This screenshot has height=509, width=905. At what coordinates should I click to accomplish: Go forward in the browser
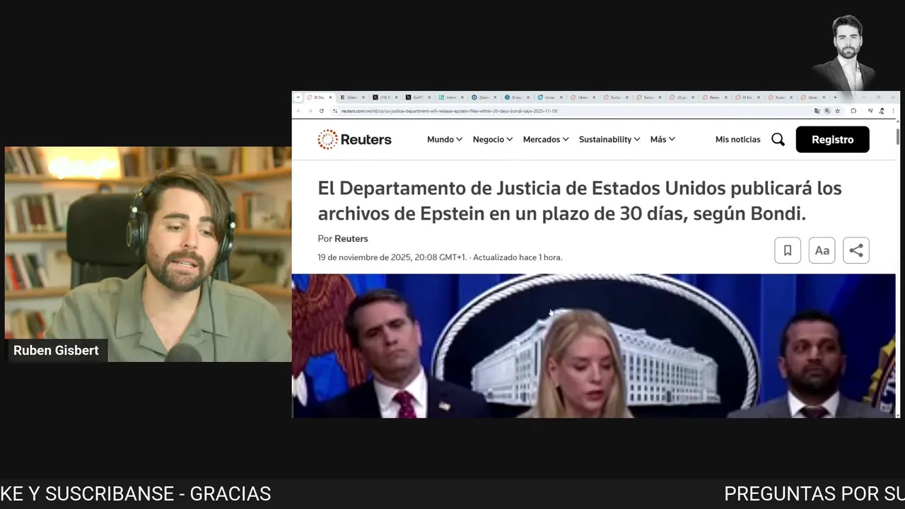(x=310, y=111)
